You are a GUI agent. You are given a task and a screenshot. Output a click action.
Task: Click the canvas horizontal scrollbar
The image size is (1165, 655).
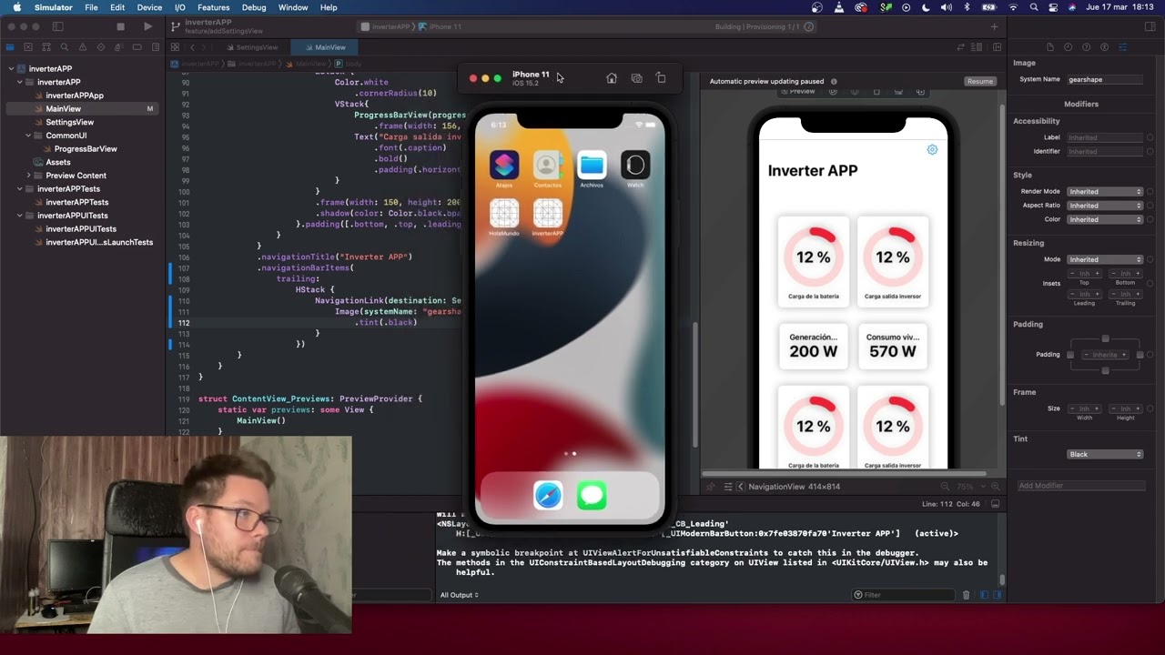click(x=844, y=474)
